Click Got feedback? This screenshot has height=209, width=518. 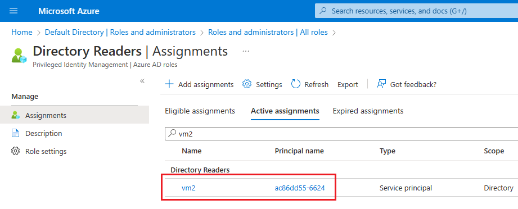point(407,84)
